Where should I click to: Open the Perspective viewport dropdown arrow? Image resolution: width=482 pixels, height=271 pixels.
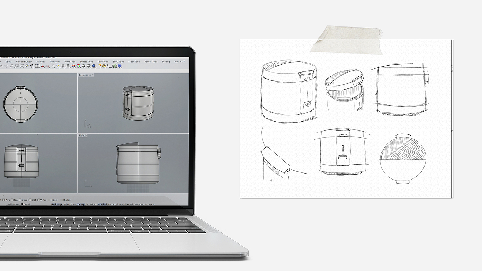coord(93,75)
